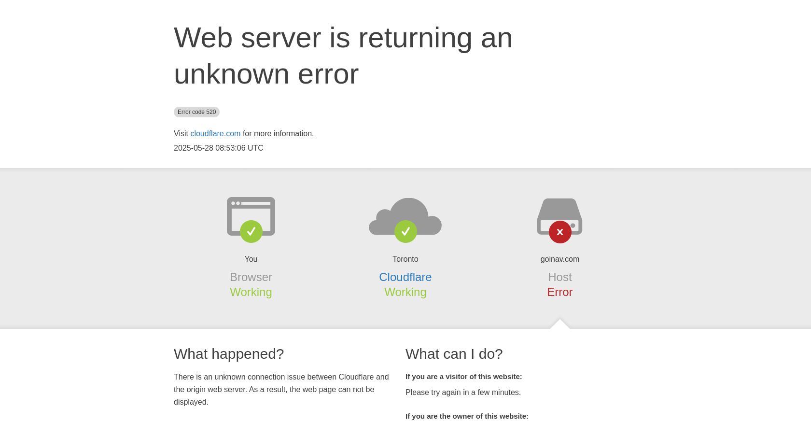811x423 pixels.
Task: Open the blue Cloudflare status link
Action: tap(405, 277)
